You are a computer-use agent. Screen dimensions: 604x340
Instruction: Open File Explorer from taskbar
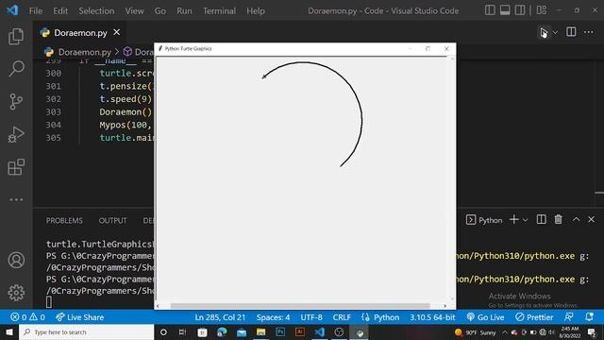[260, 331]
